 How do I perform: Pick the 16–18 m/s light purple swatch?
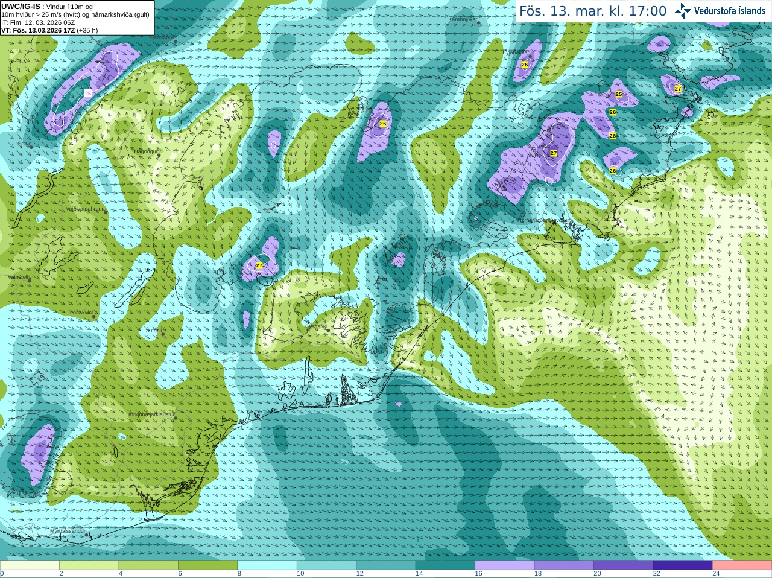point(505,565)
